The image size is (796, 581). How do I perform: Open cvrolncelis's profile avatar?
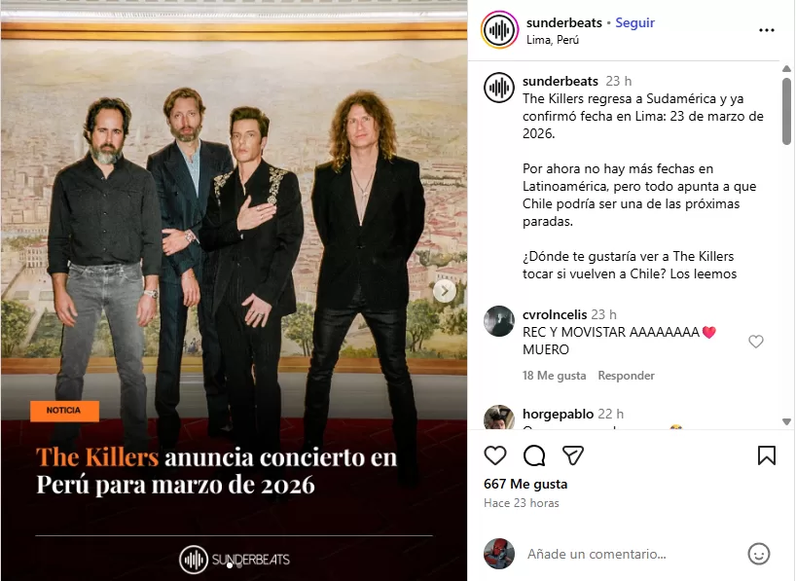(499, 321)
